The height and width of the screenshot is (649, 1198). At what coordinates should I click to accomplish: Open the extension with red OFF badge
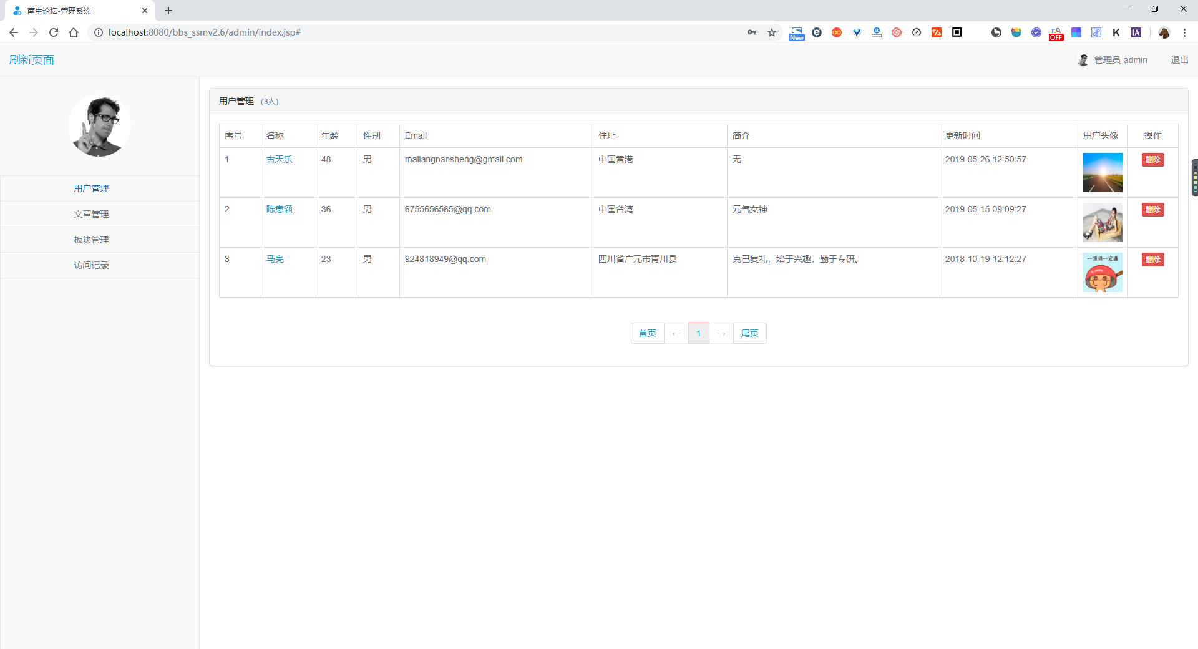(x=1056, y=34)
